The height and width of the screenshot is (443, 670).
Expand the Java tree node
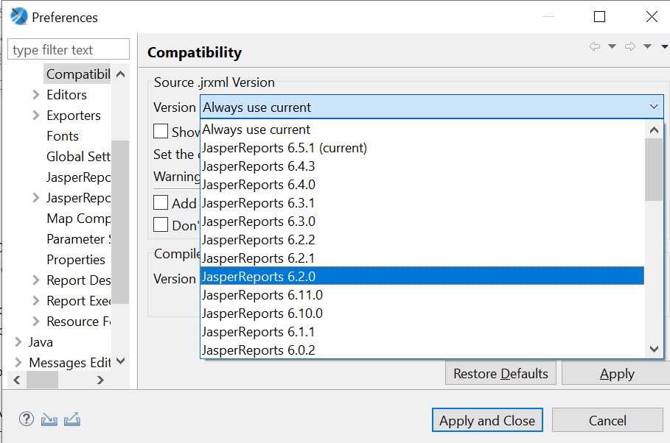(x=18, y=342)
